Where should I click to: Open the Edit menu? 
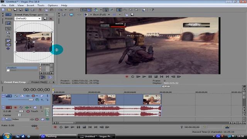click(x=12, y=5)
